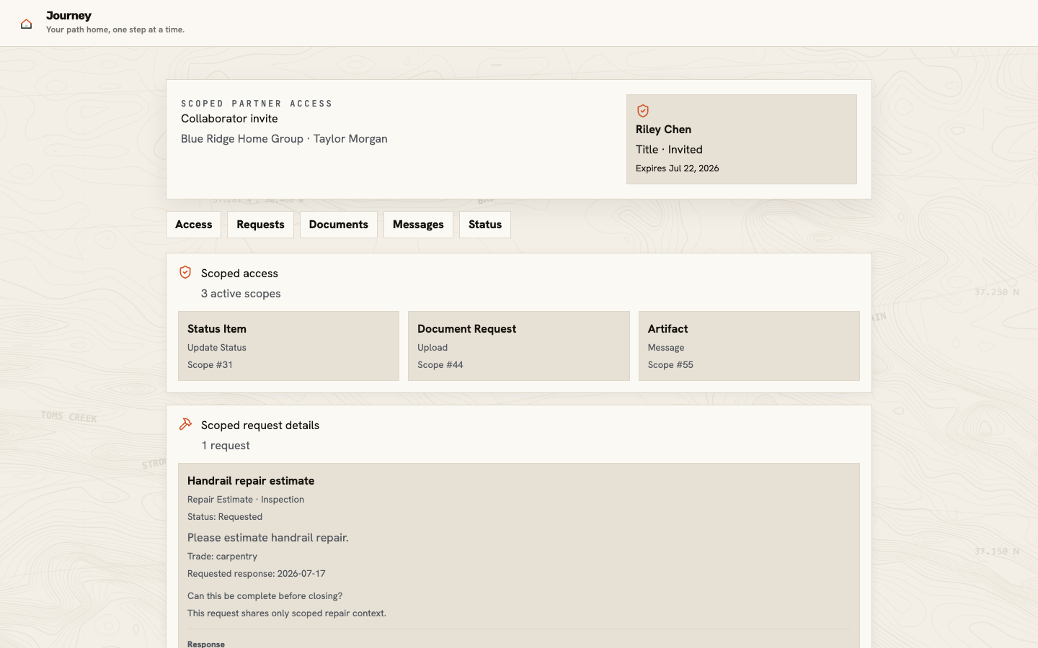This screenshot has width=1038, height=648.
Task: Click 'This request shares only scoped repair context.'
Action: [x=287, y=613]
